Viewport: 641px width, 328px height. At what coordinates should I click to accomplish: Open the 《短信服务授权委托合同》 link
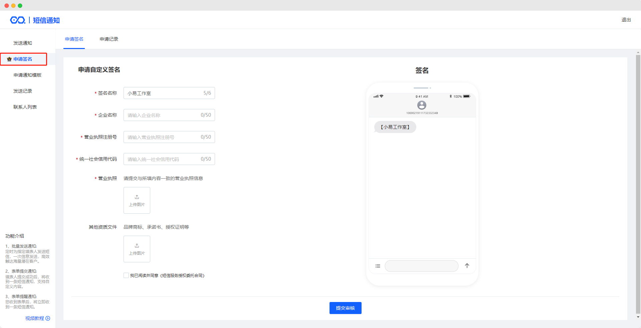point(182,276)
